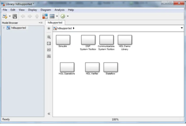Screen dimensions: 186x126
Task: Click the Model Browser panel title
Action: coord(10,23)
